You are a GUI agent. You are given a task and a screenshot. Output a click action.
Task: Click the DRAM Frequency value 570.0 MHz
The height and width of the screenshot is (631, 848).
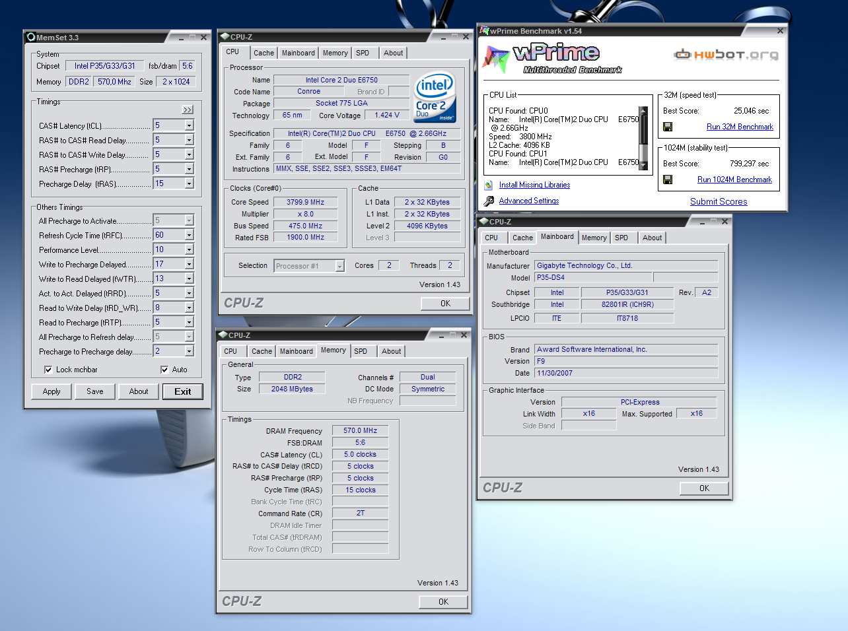[x=360, y=430]
